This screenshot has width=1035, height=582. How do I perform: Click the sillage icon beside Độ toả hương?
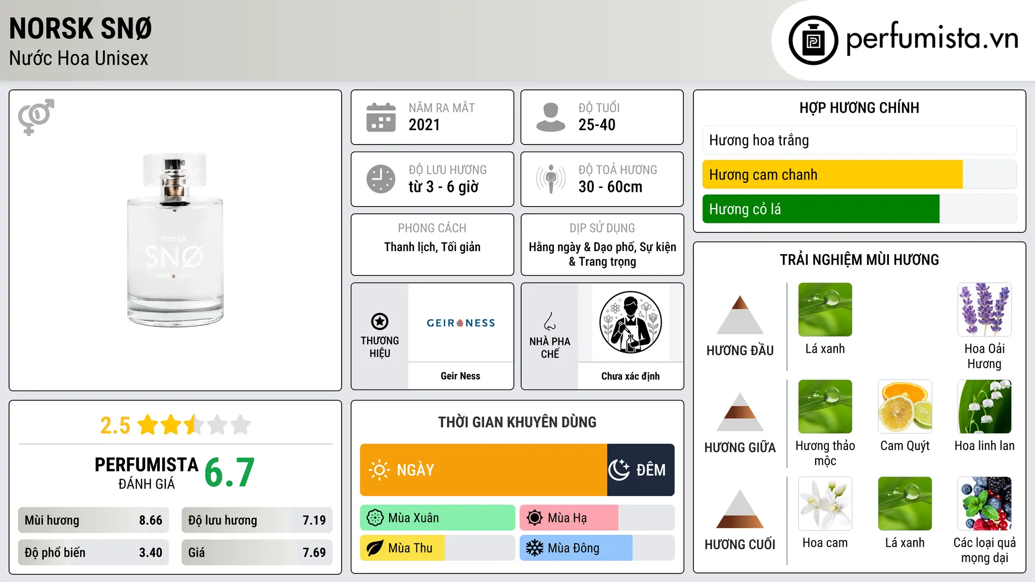pos(551,179)
